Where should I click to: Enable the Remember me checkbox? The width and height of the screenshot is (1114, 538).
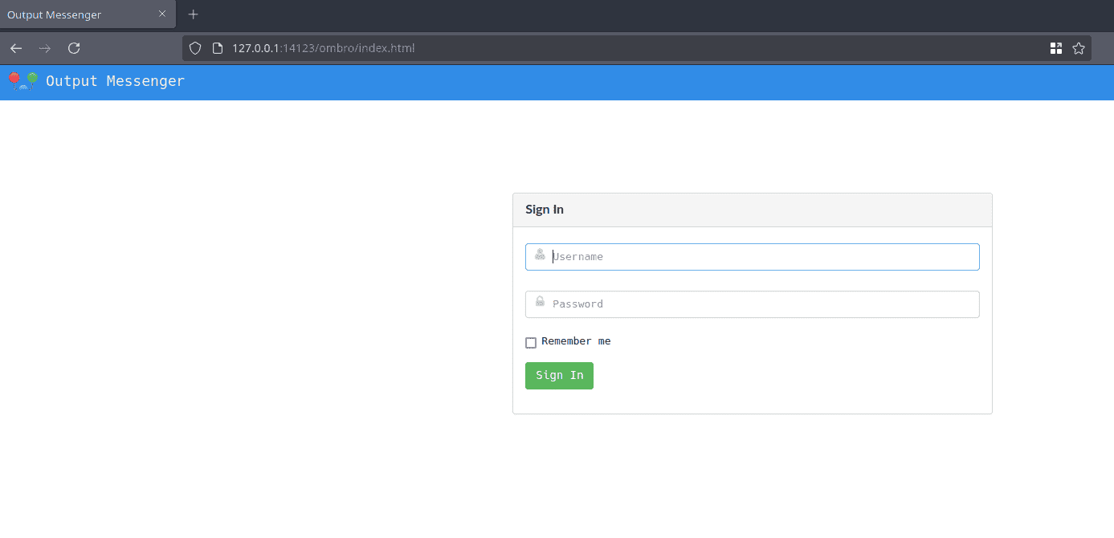click(x=531, y=343)
